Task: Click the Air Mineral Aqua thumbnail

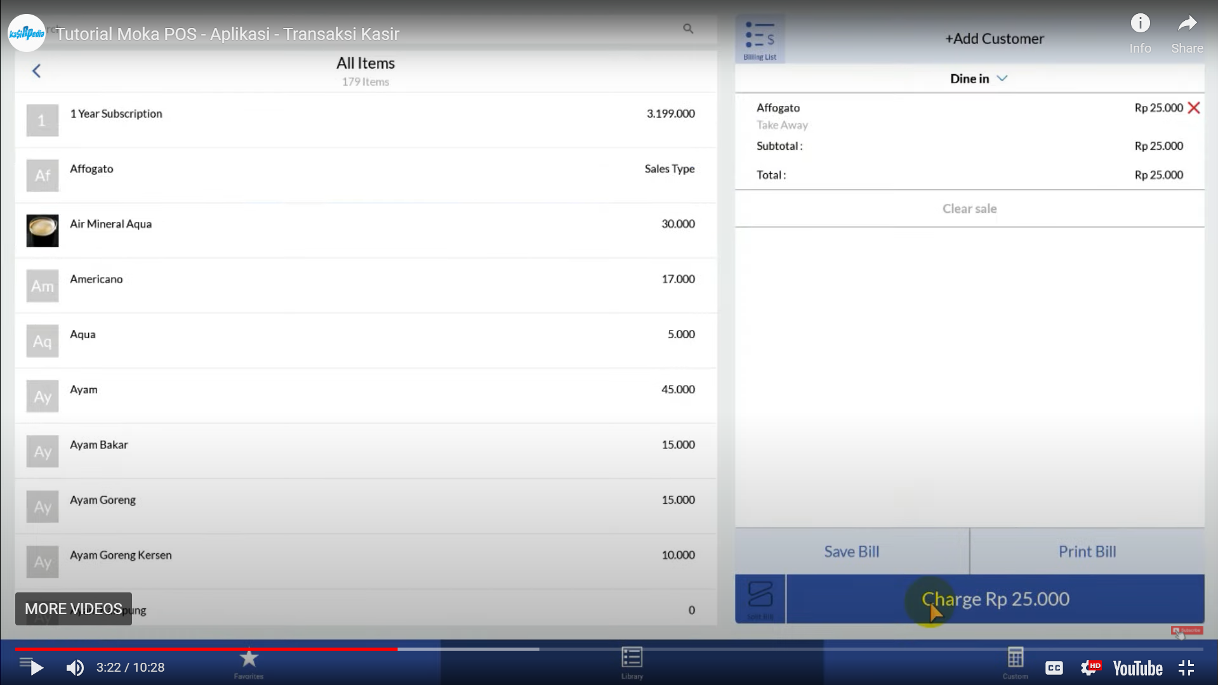Action: pos(43,231)
